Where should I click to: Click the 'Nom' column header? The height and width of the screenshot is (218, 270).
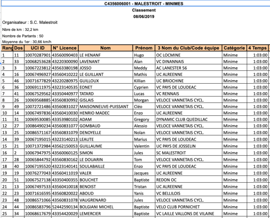point(105,48)
